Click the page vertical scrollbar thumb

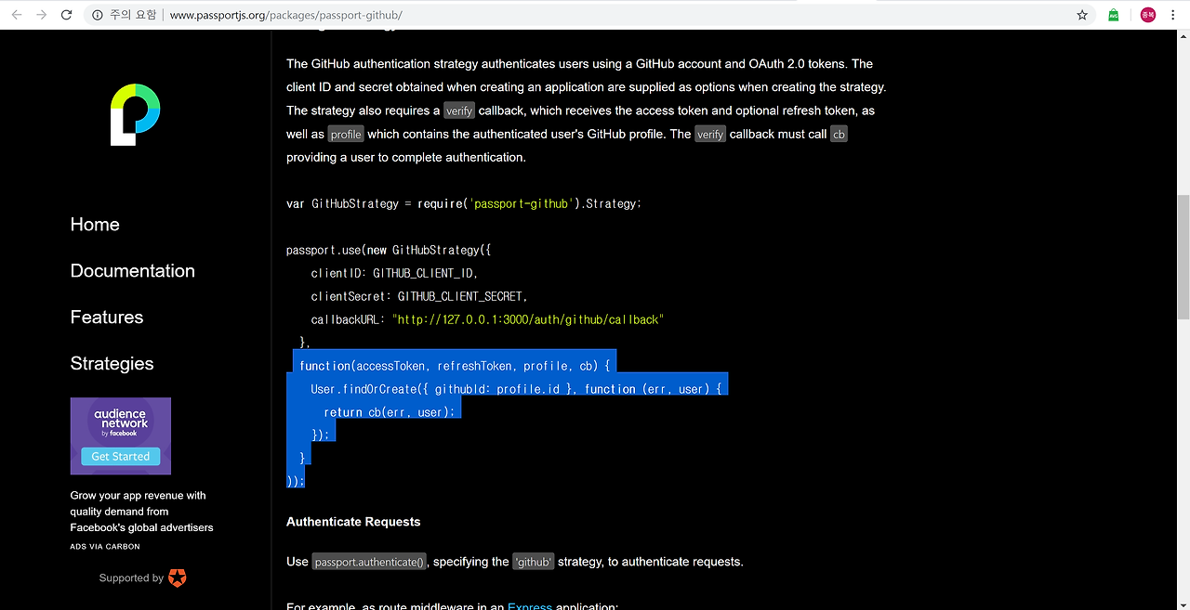(x=1183, y=258)
